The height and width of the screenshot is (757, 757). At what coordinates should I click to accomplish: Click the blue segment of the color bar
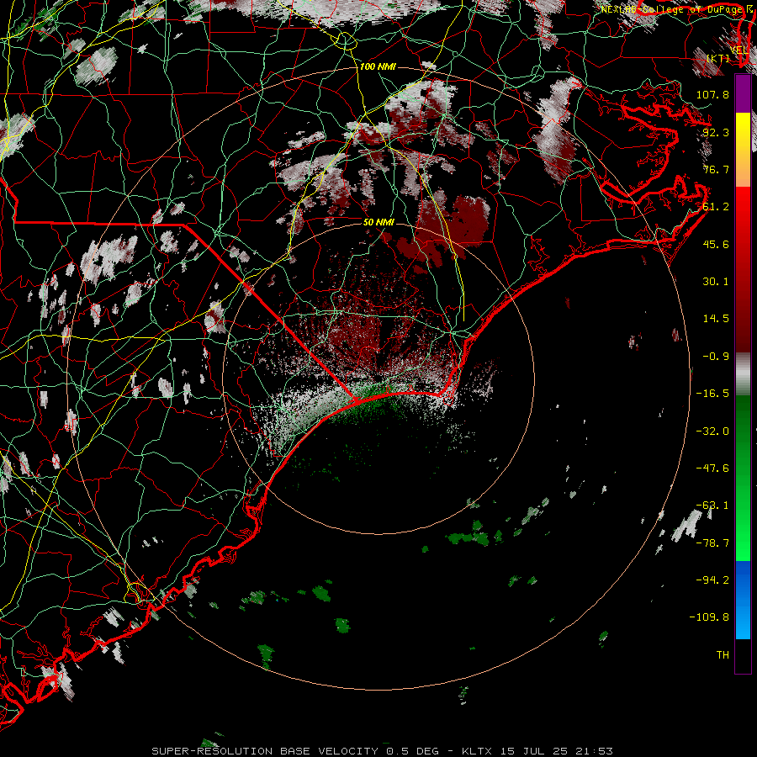point(743,600)
